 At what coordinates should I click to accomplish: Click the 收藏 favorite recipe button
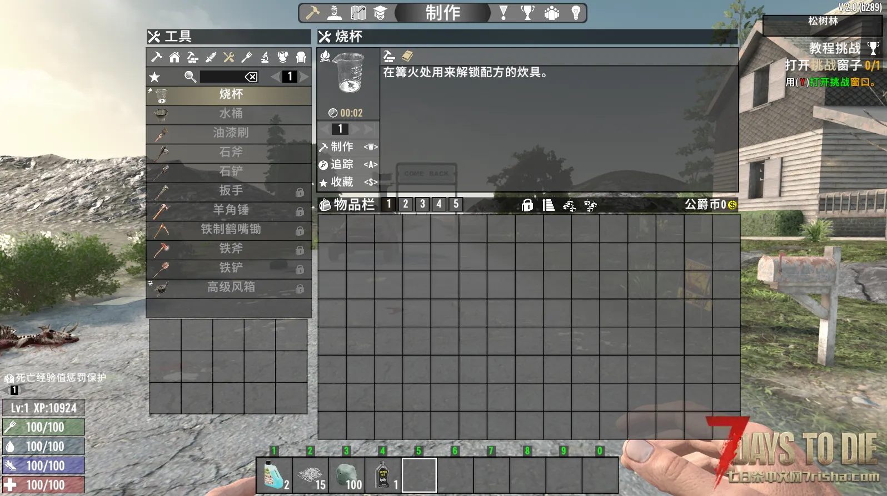348,182
